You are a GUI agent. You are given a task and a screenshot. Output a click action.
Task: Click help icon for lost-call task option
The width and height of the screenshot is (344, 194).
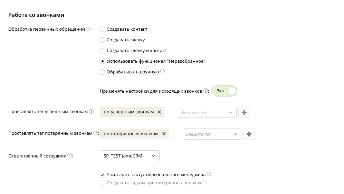[205, 183]
